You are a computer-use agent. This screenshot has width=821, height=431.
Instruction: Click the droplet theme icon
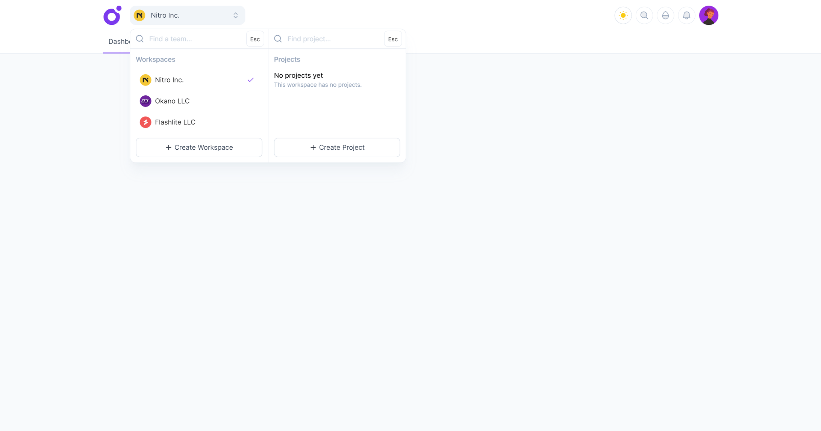(x=665, y=15)
